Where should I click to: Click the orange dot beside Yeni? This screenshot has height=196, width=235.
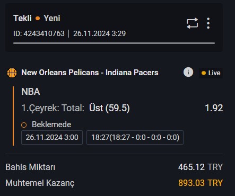pyautogui.click(x=38, y=19)
